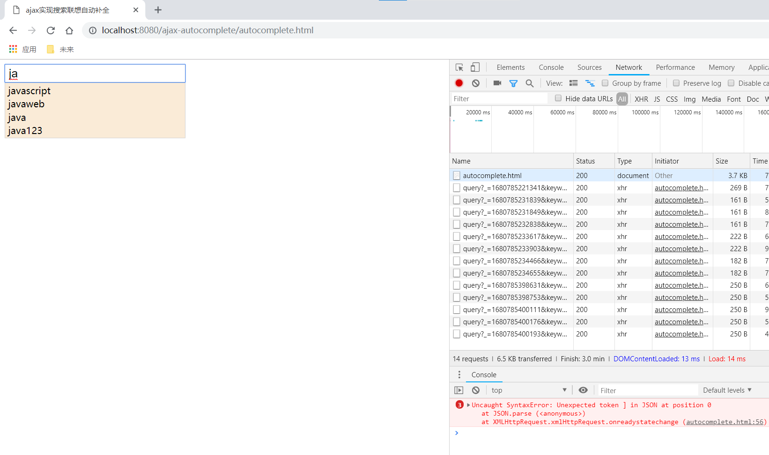Screen dimensions: 769x455
Task: Click the red error count badge
Action: [460, 405]
